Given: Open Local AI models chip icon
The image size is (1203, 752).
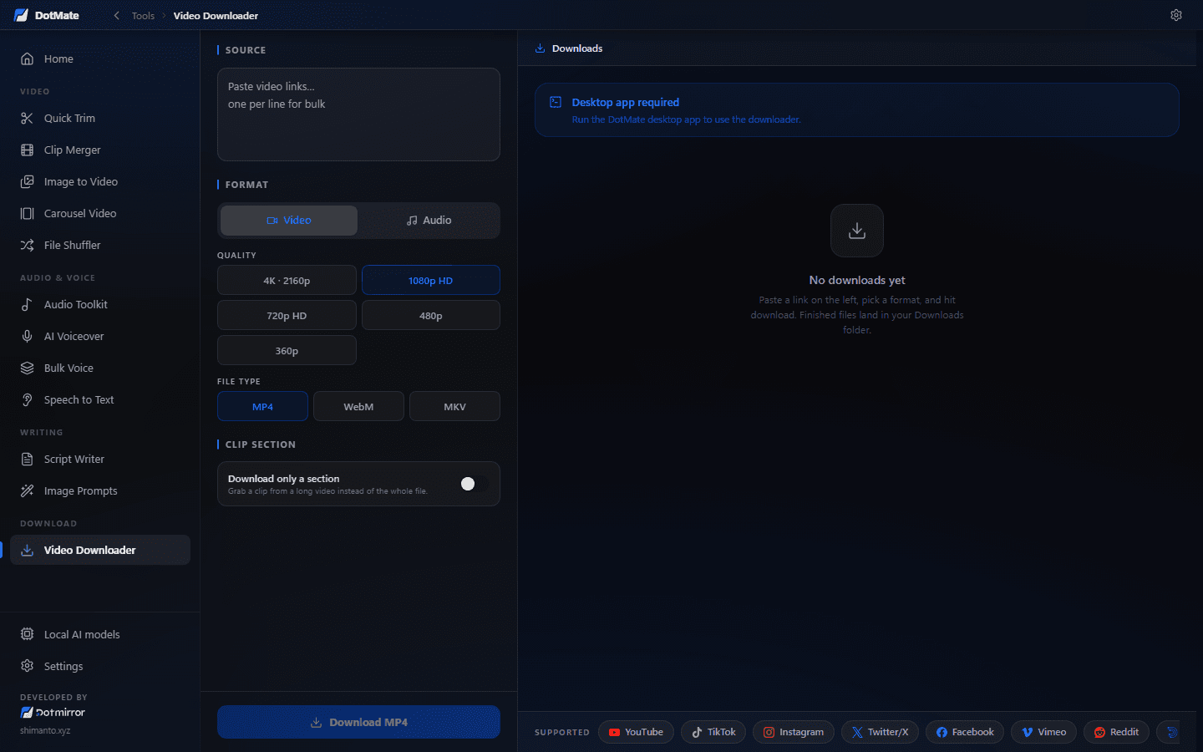Looking at the screenshot, I should 27,634.
